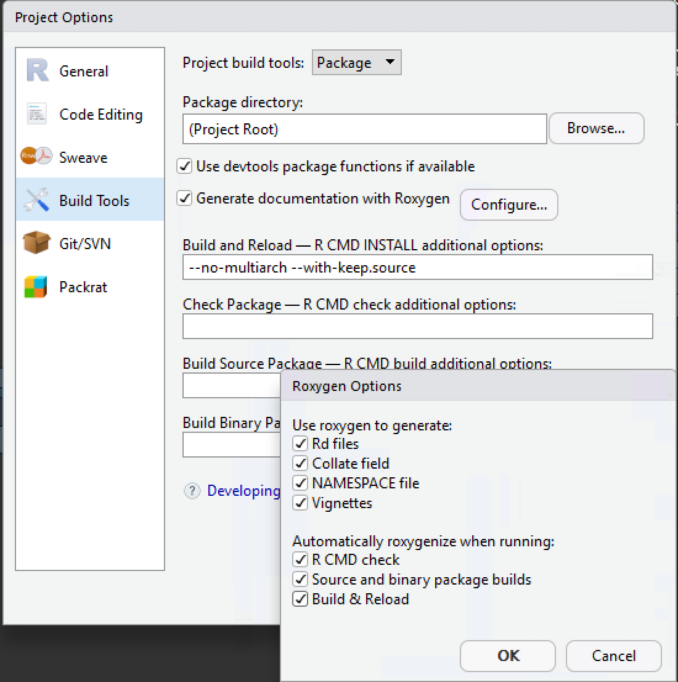Toggle the Rd files checkbox
The height and width of the screenshot is (682, 678).
(x=300, y=443)
